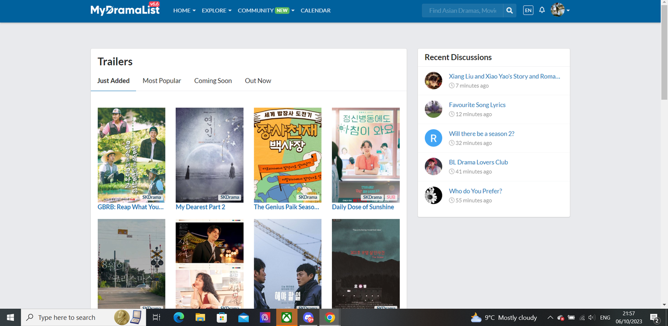The width and height of the screenshot is (668, 326).
Task: Click the SUB badge on Daily Dose poster
Action: click(391, 198)
